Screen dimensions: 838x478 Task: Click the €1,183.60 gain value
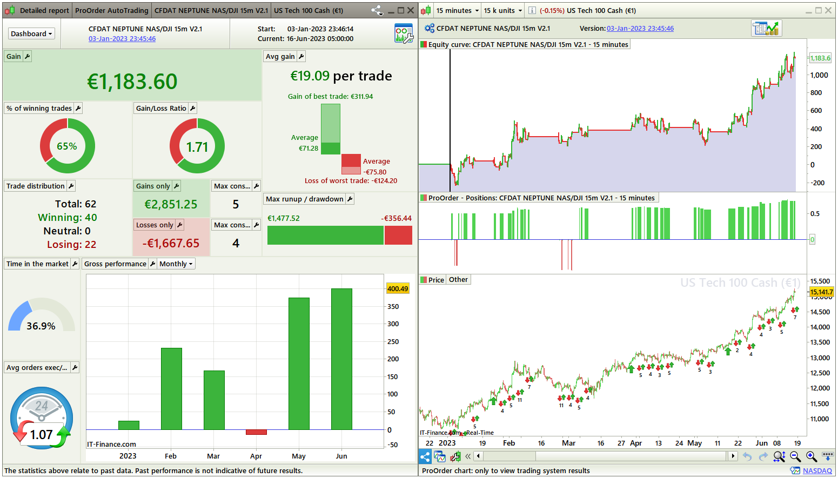pos(132,82)
